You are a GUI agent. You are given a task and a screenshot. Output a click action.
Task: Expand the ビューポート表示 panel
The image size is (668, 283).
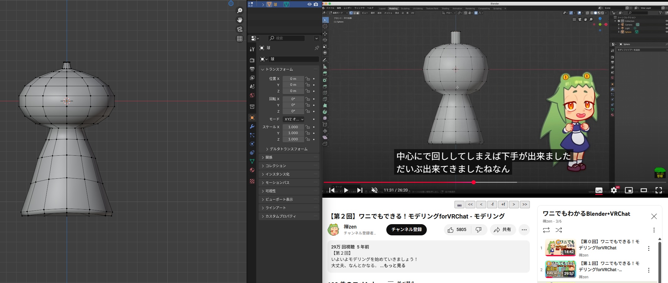[289, 200]
